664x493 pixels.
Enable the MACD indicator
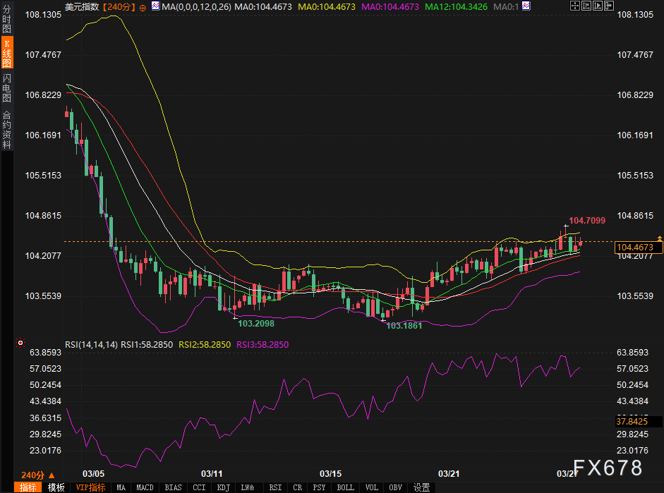[145, 487]
